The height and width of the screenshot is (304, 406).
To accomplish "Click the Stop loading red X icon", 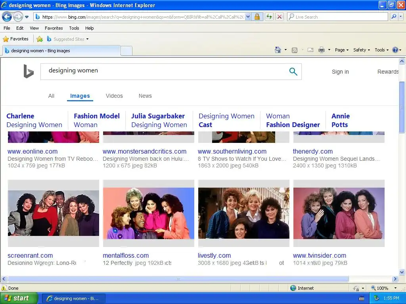I will pyautogui.click(x=280, y=17).
